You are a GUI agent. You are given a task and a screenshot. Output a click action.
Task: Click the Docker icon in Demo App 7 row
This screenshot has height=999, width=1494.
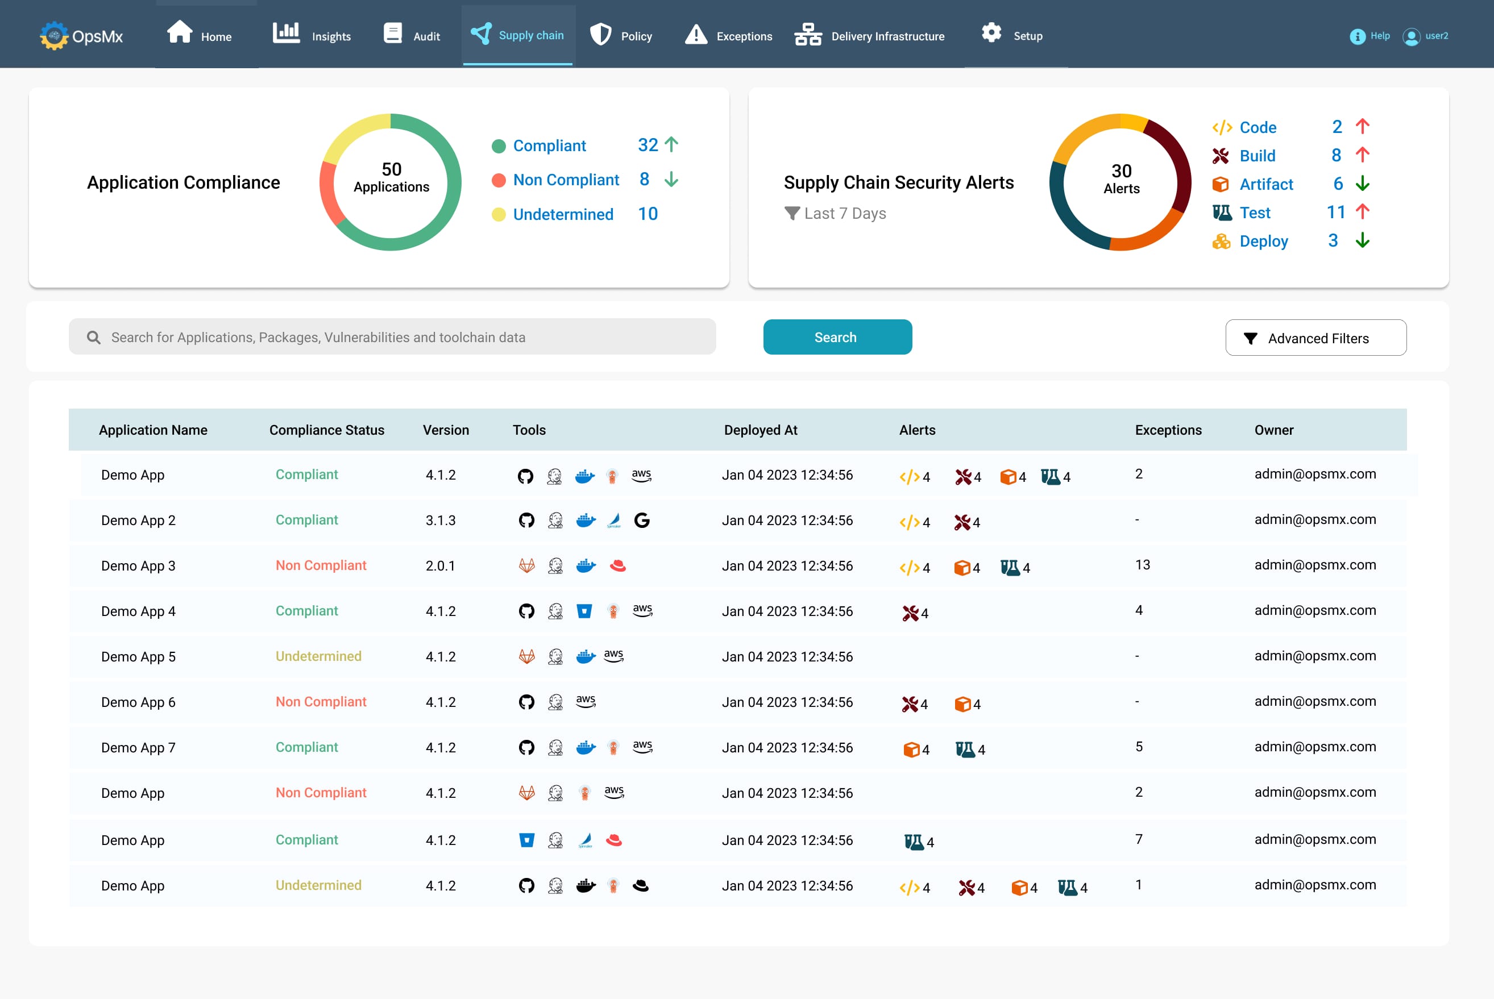coord(586,748)
